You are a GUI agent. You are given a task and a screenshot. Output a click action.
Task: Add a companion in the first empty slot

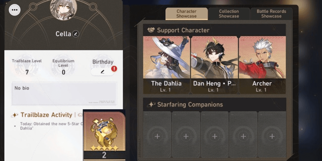(157, 135)
